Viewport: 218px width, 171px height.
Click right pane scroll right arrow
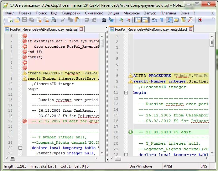pos(206,158)
